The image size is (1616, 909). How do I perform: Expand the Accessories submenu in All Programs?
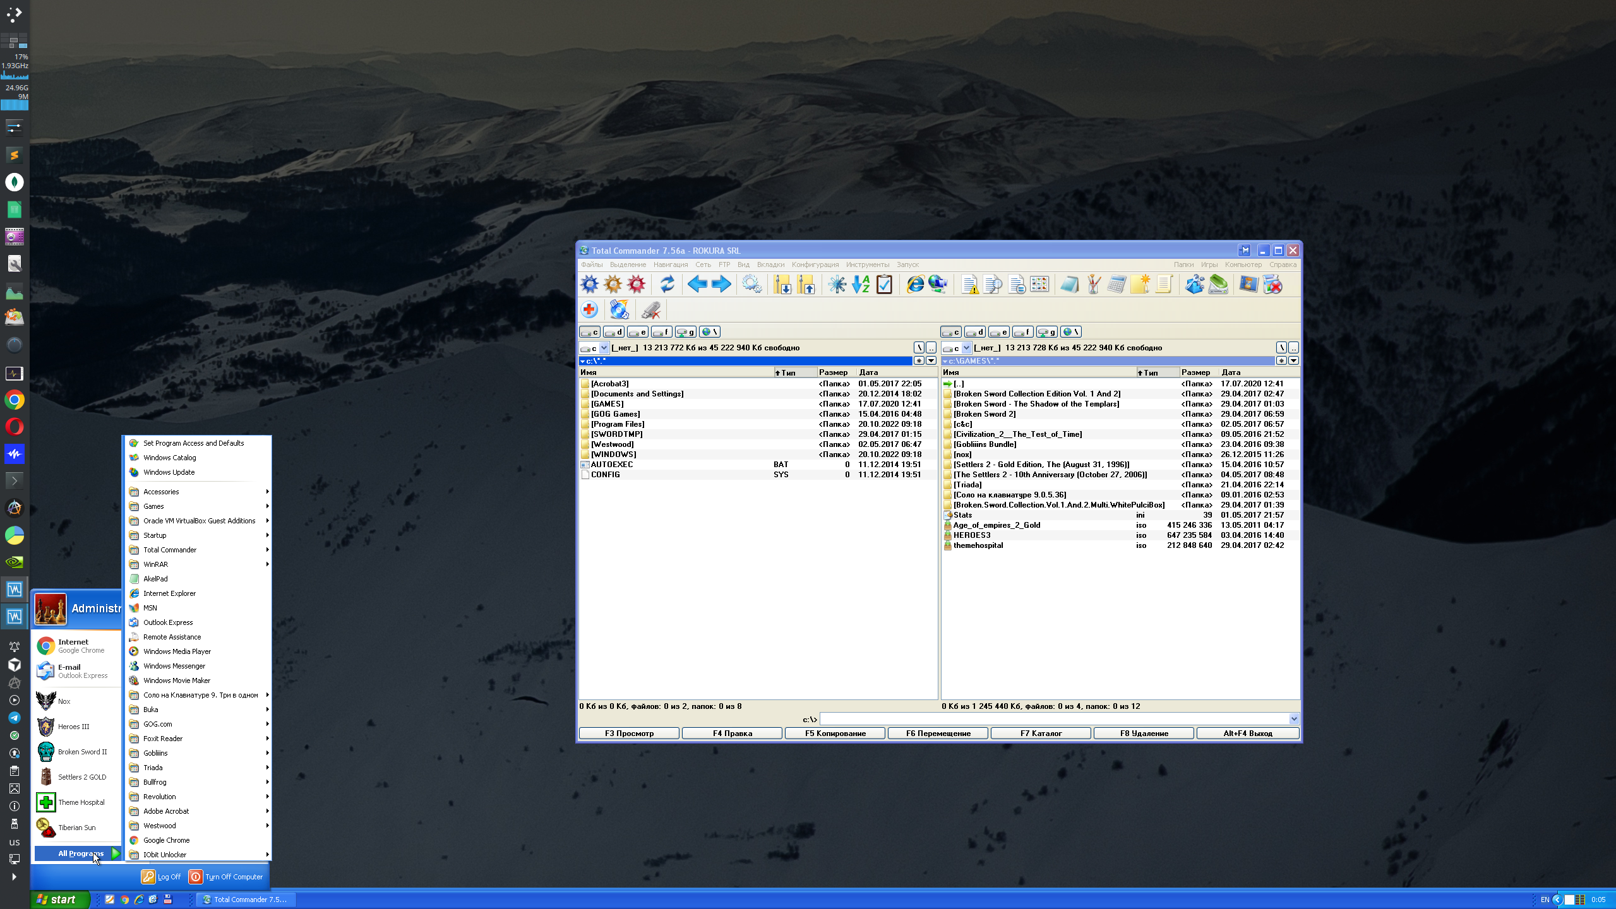point(161,492)
